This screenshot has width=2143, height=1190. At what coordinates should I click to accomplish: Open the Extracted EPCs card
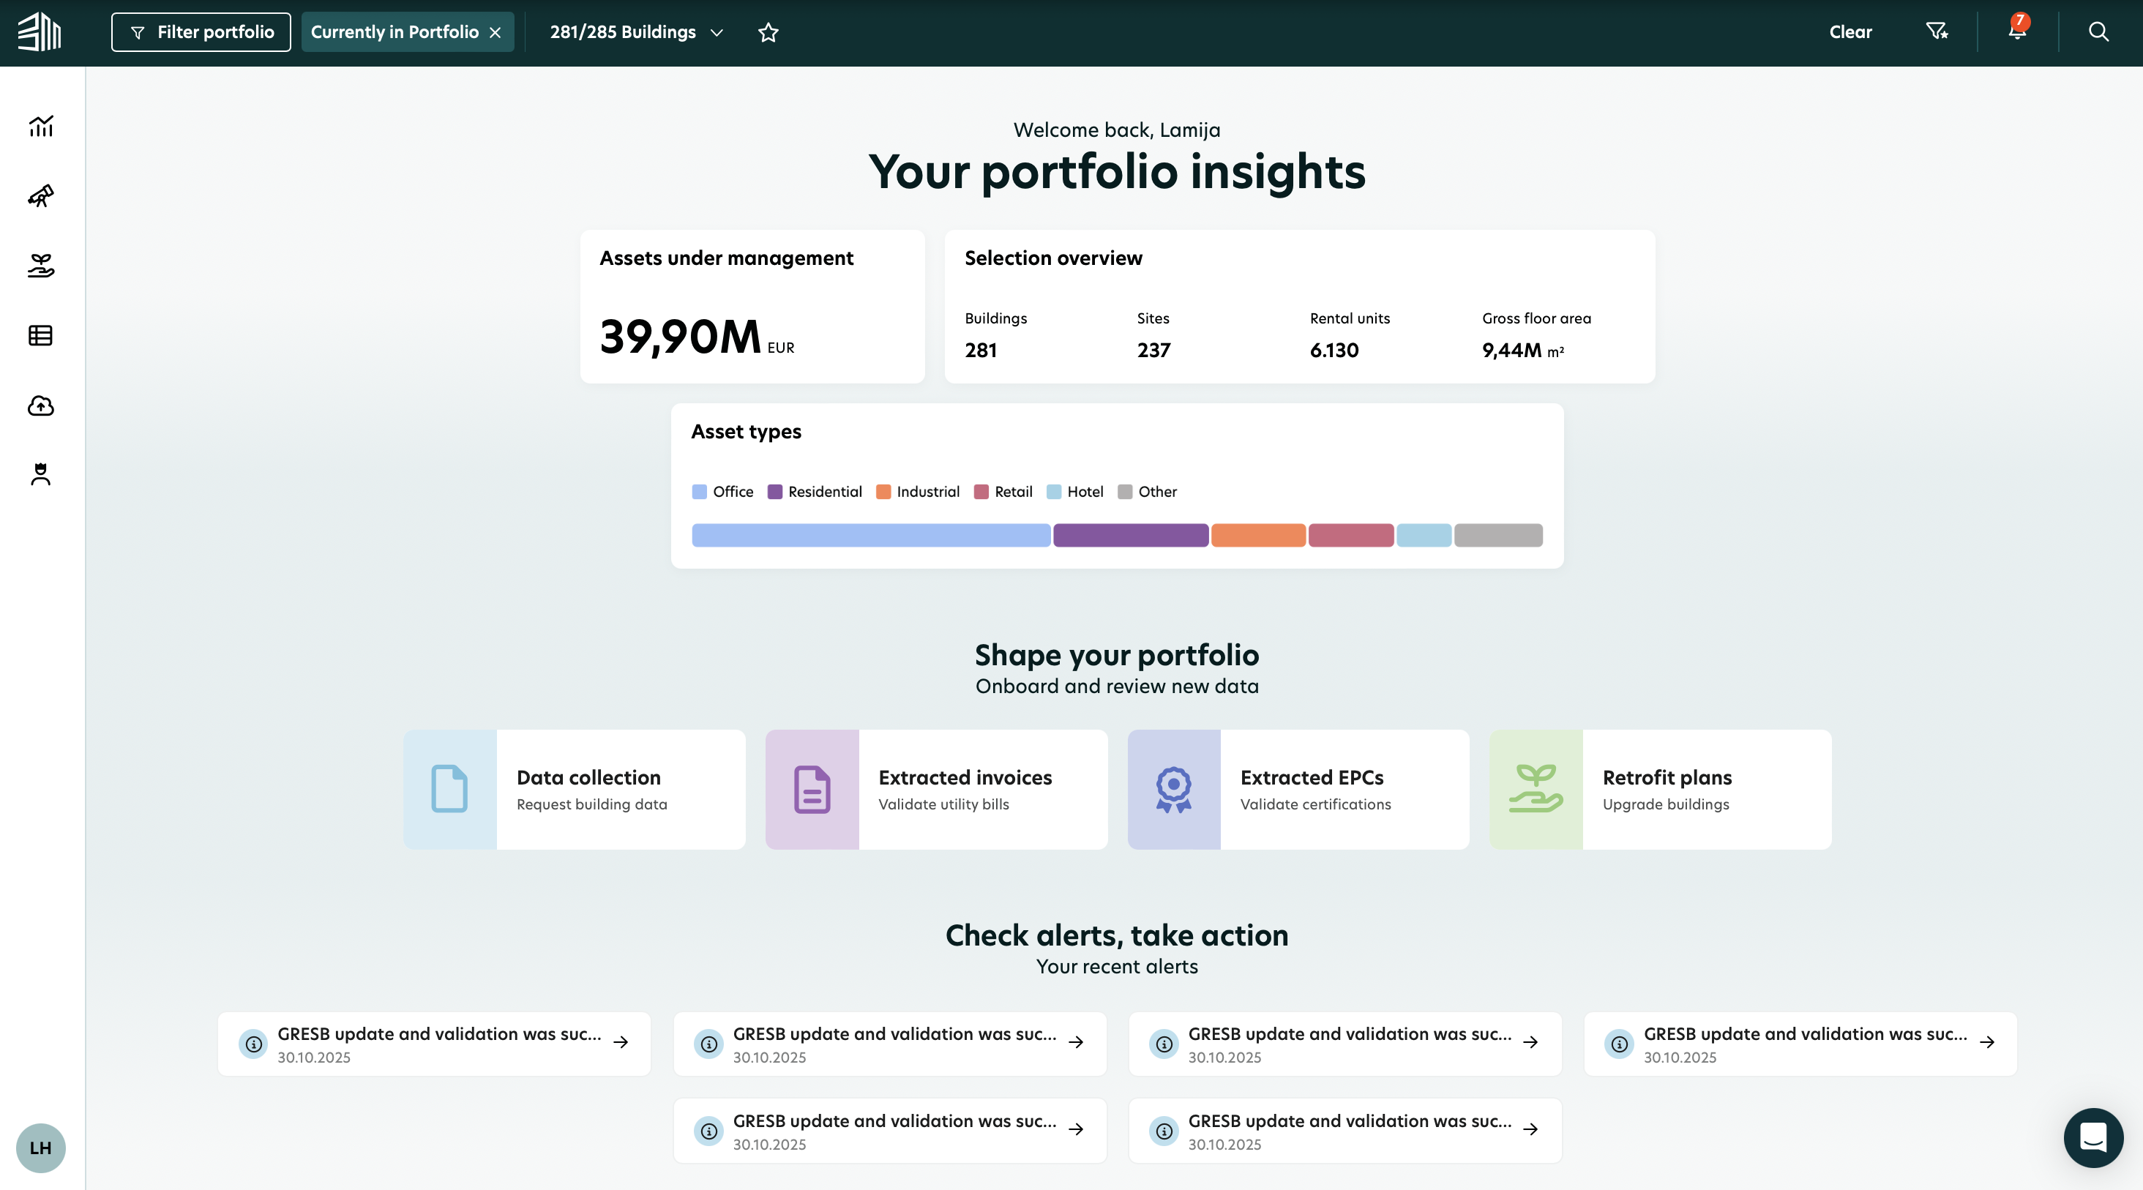pyautogui.click(x=1298, y=789)
